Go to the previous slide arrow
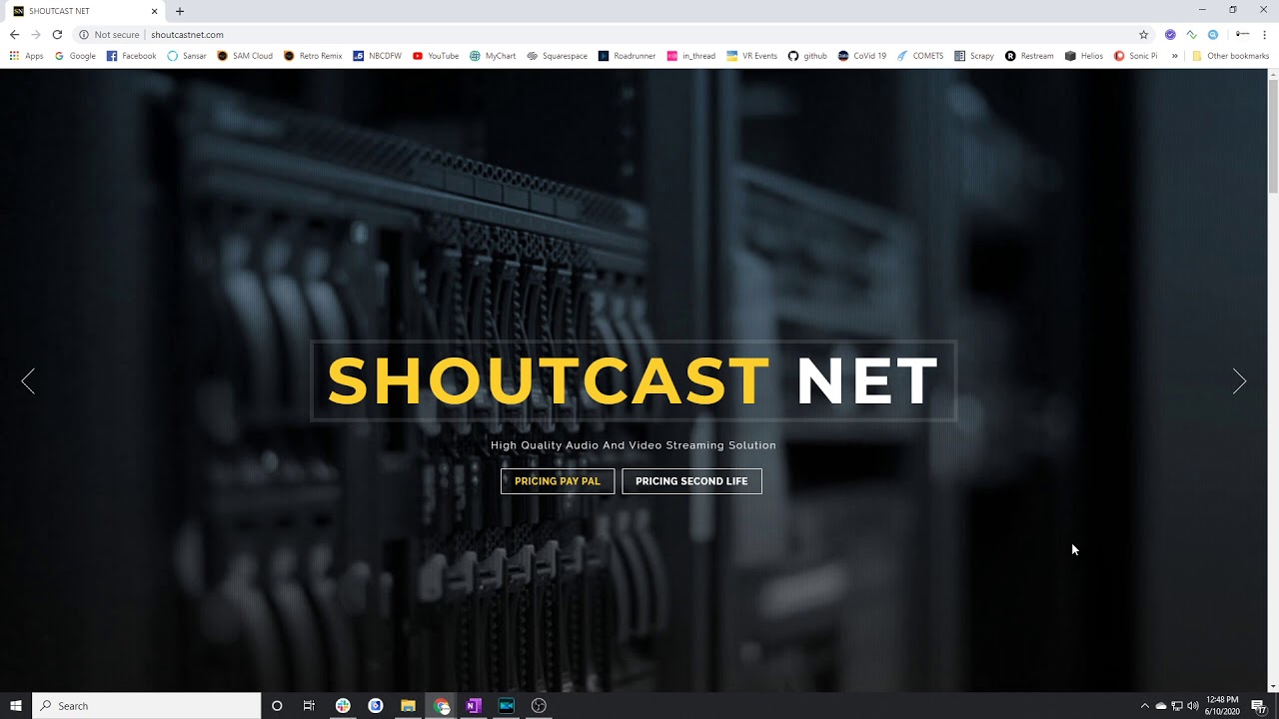1279x719 pixels. [28, 380]
